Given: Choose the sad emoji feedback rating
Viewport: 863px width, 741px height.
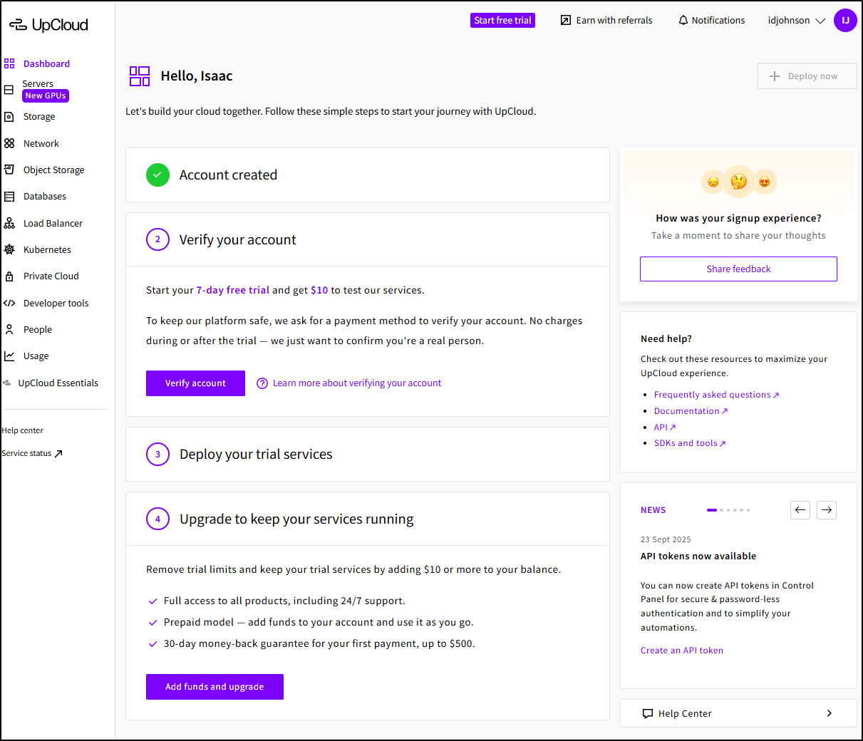Looking at the screenshot, I should click(x=713, y=182).
